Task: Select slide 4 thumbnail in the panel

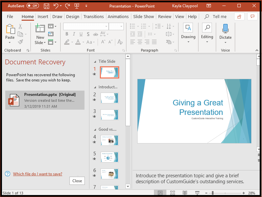Action: (109, 141)
